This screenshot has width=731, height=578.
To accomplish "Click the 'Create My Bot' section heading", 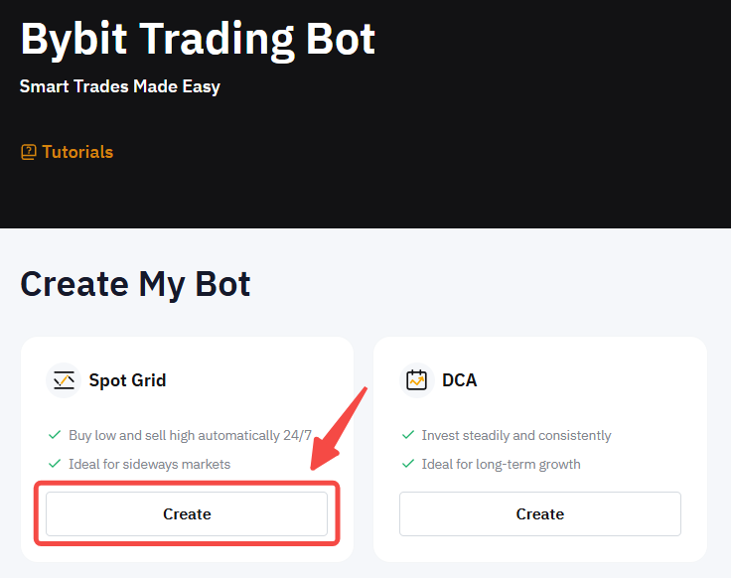I will (135, 284).
